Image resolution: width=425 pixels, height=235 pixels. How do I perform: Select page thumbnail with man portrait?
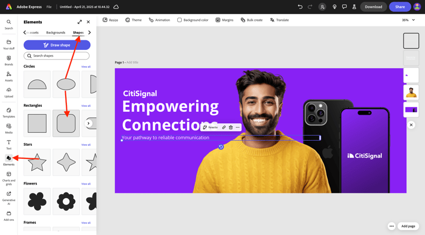coord(411,93)
